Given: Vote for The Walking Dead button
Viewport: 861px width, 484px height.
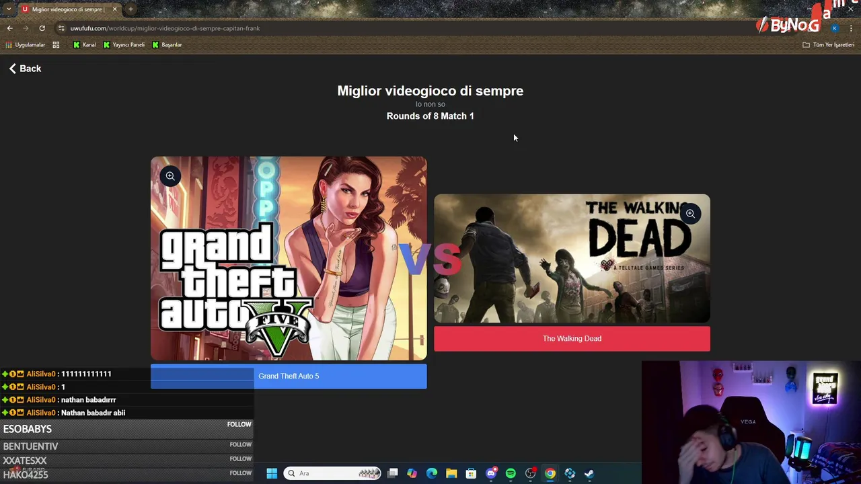Looking at the screenshot, I should point(572,339).
